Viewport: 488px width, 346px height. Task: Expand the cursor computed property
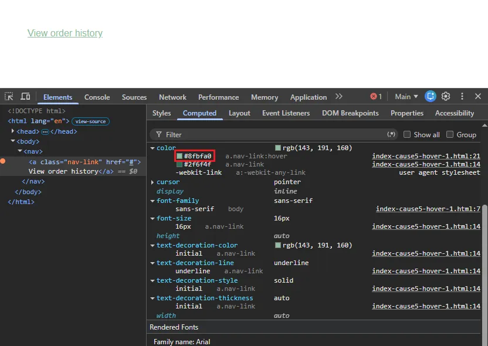[152, 182]
